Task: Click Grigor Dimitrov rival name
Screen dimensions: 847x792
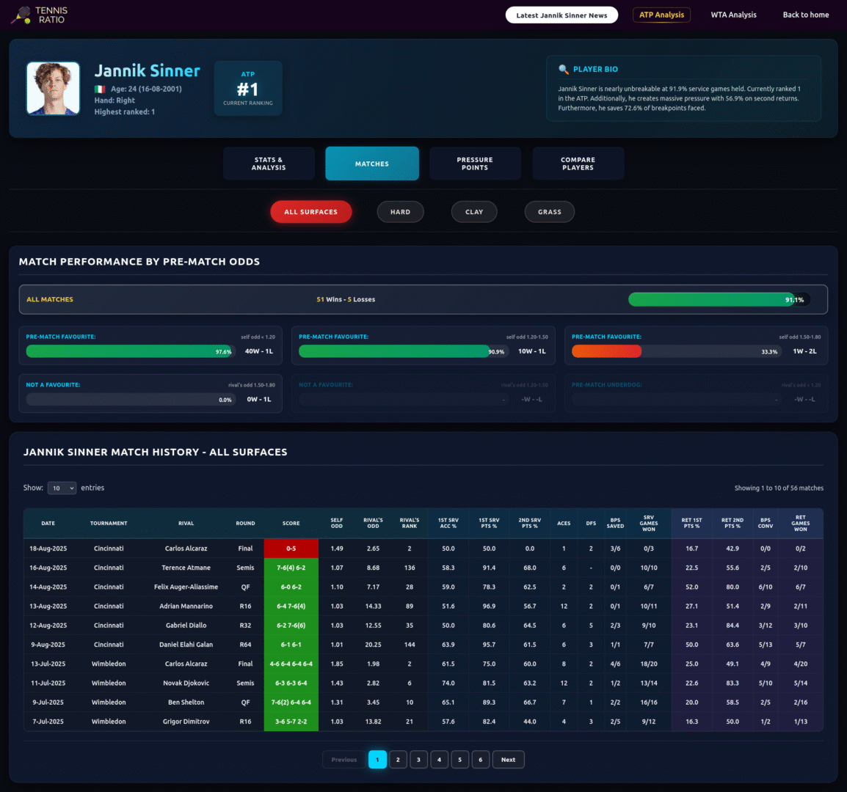Action: [186, 722]
